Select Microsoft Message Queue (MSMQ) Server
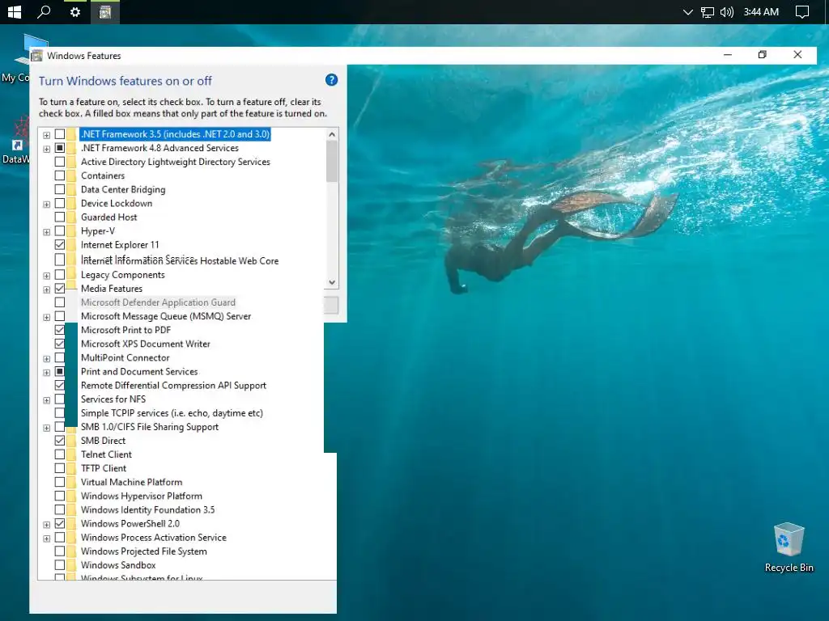The width and height of the screenshot is (829, 621). click(x=166, y=316)
